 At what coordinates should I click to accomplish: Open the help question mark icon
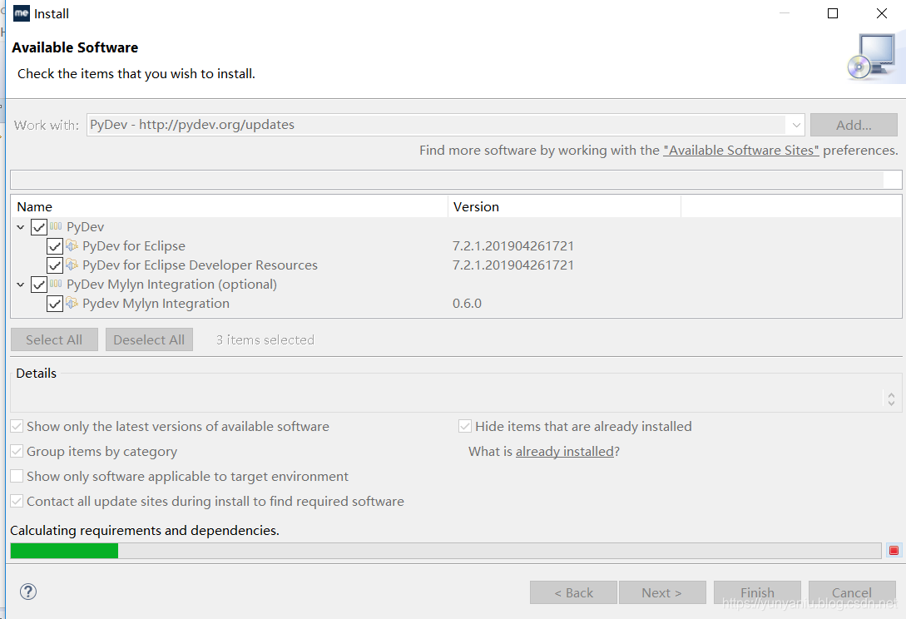pos(27,592)
